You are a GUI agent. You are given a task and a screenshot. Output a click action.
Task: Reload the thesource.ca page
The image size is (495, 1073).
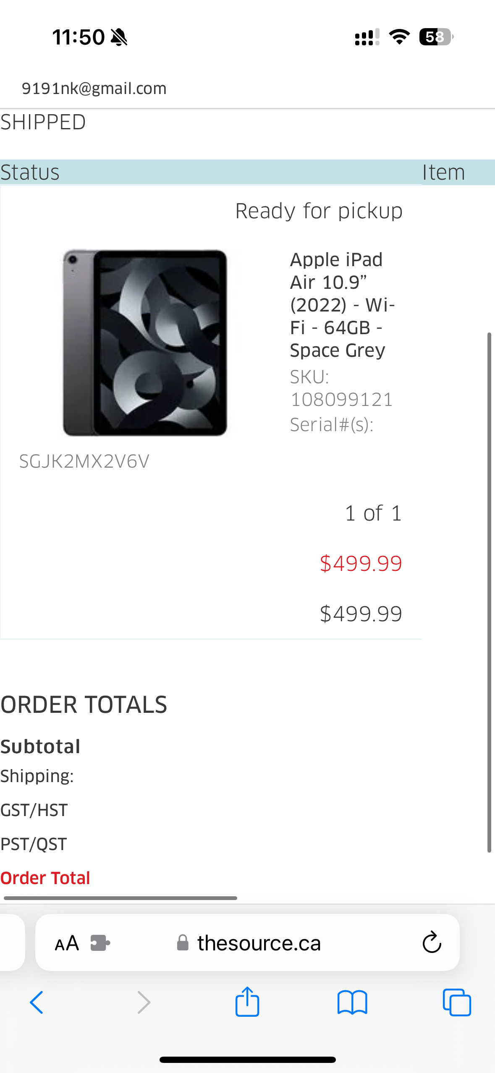pyautogui.click(x=432, y=943)
